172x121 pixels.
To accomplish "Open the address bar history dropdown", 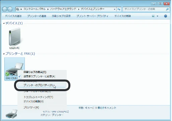I will (x=114, y=9).
